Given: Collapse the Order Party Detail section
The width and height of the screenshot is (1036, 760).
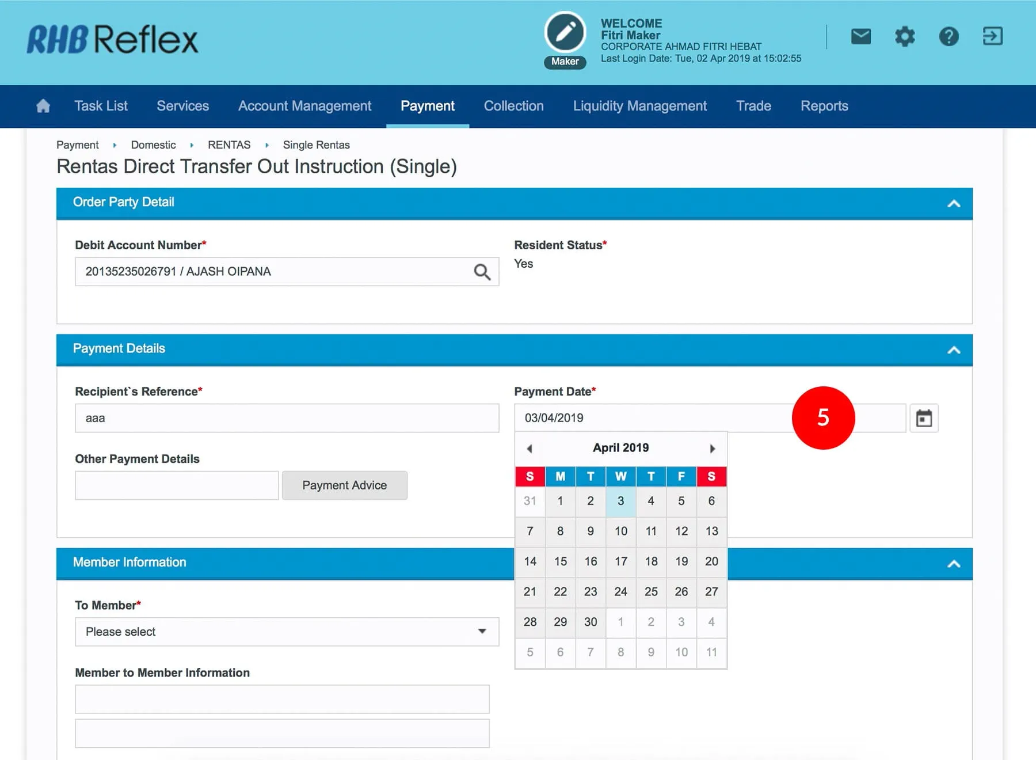Looking at the screenshot, I should [x=954, y=203].
